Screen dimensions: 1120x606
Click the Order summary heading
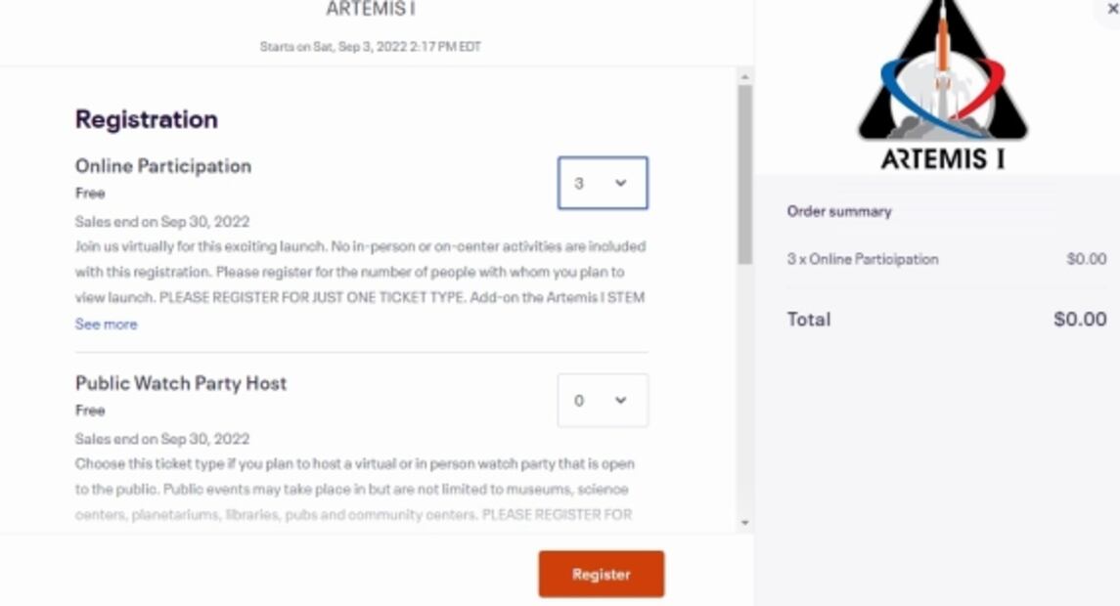839,211
